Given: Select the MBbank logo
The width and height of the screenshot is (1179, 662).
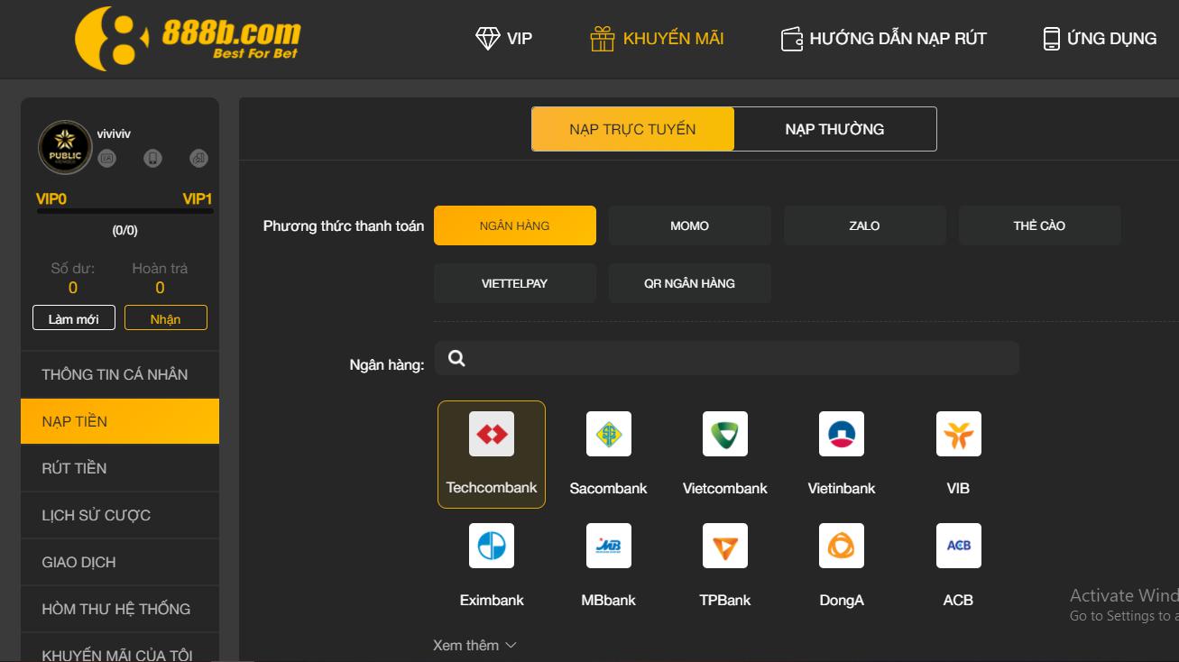Looking at the screenshot, I should (x=609, y=546).
